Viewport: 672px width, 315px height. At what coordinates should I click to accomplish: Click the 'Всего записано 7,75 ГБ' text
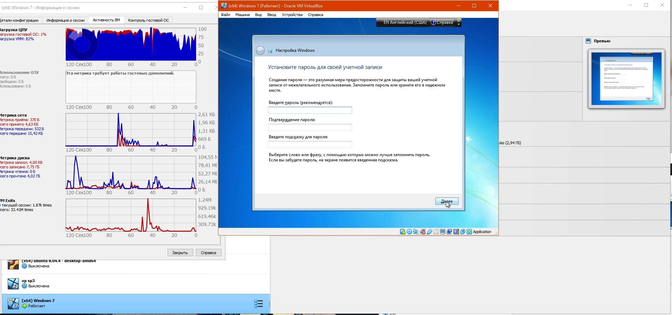click(20, 167)
